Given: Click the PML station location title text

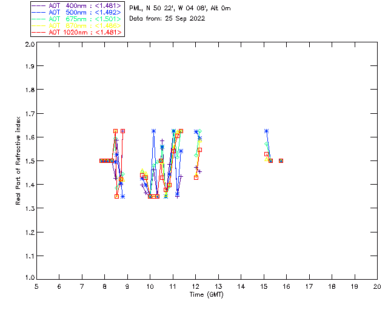Looking at the screenshot, I should click(180, 8).
